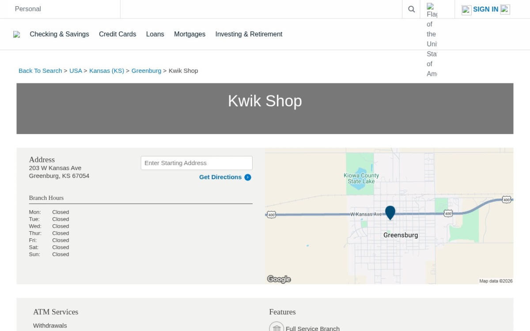Click the bank logo beside Checking & Savings

pyautogui.click(x=17, y=34)
